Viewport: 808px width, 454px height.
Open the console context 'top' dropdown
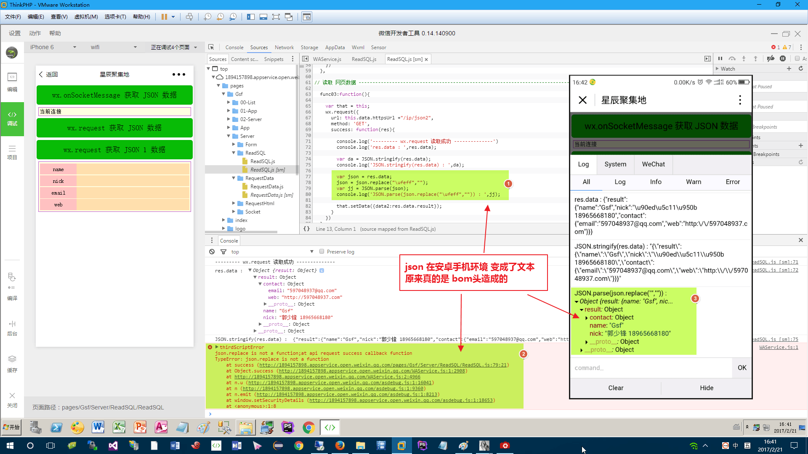click(272, 251)
